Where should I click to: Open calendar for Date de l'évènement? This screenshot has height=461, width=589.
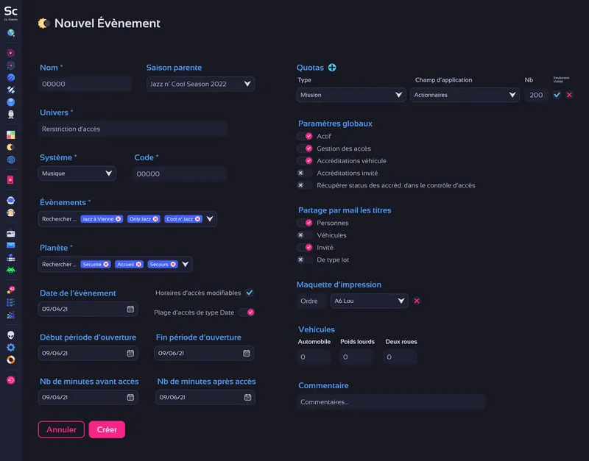pyautogui.click(x=130, y=310)
